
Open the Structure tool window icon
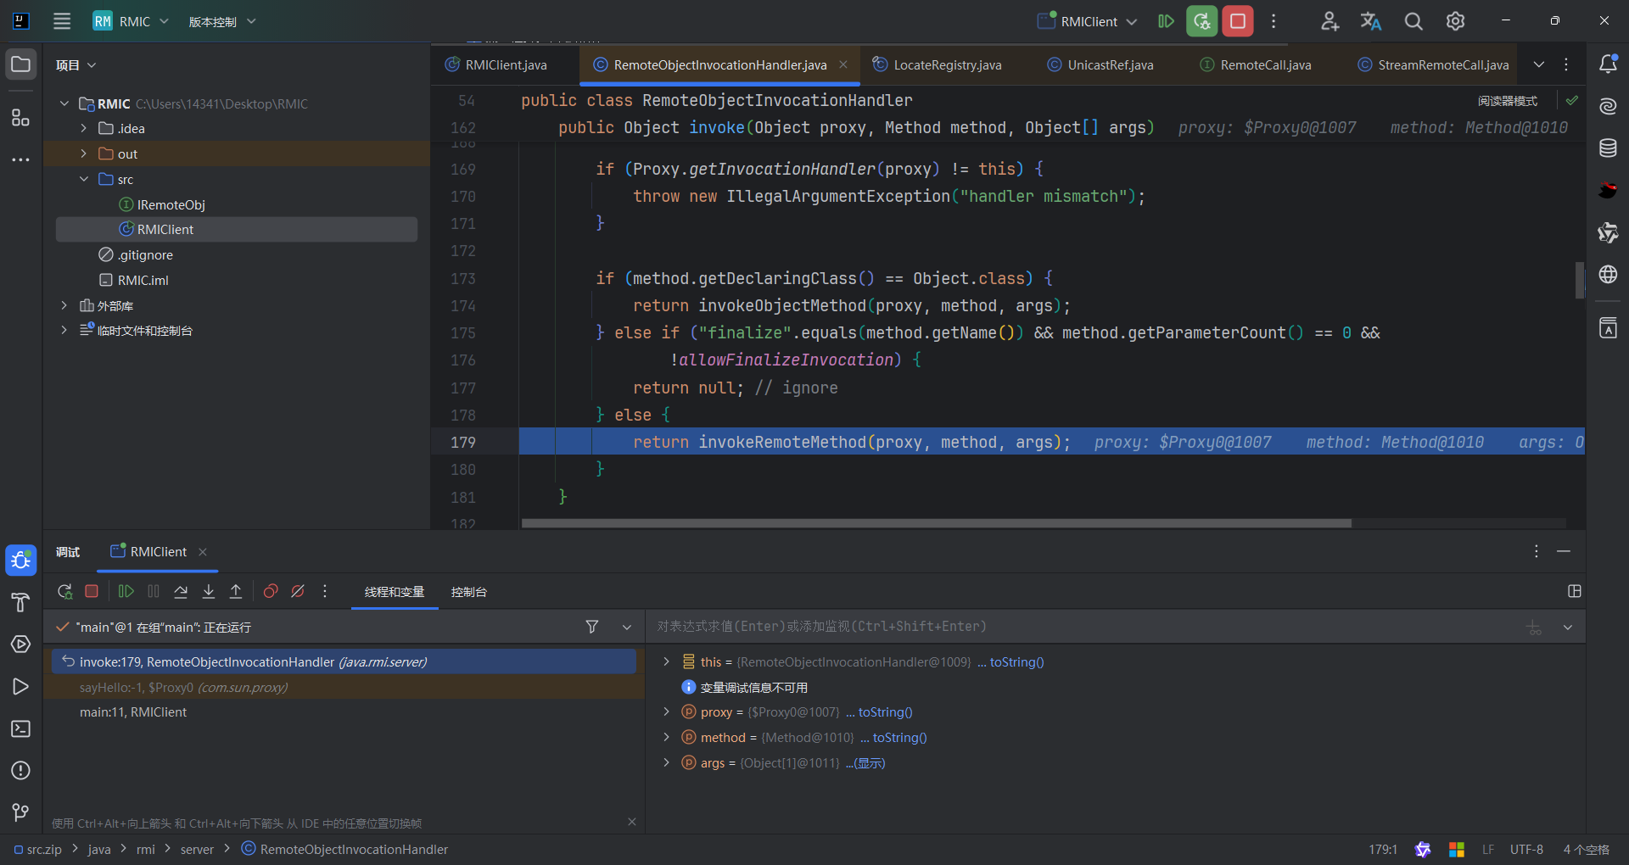(x=20, y=117)
